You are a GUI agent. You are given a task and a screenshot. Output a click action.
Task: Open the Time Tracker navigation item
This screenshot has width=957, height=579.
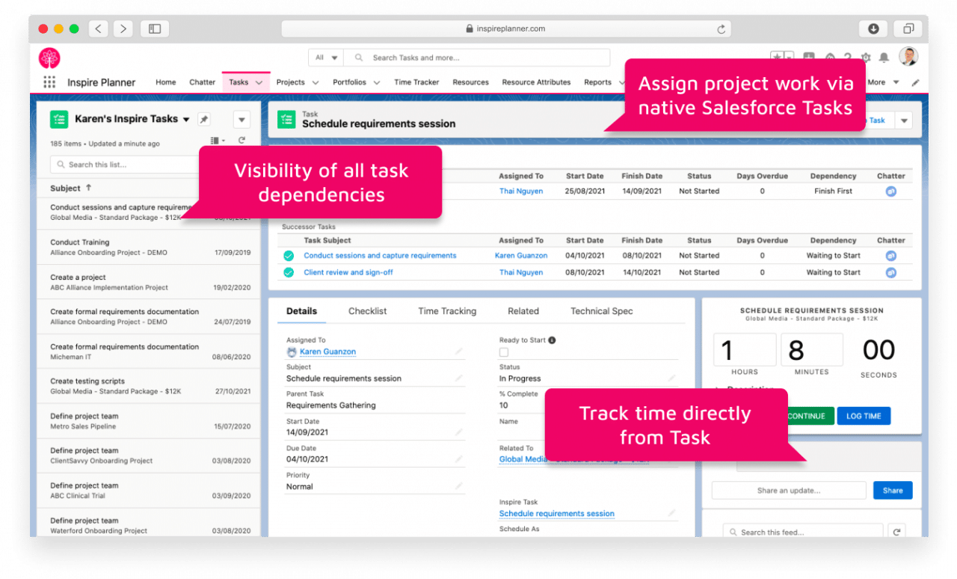pos(416,82)
